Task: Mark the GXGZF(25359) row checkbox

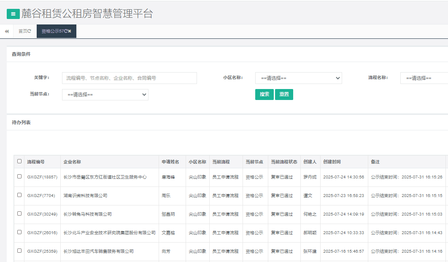Action: coord(19,251)
